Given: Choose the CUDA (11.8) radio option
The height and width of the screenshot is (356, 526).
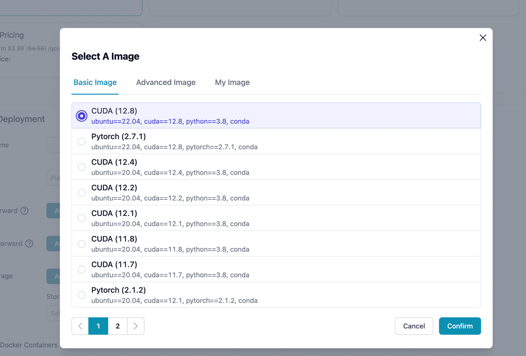Looking at the screenshot, I should click(82, 244).
